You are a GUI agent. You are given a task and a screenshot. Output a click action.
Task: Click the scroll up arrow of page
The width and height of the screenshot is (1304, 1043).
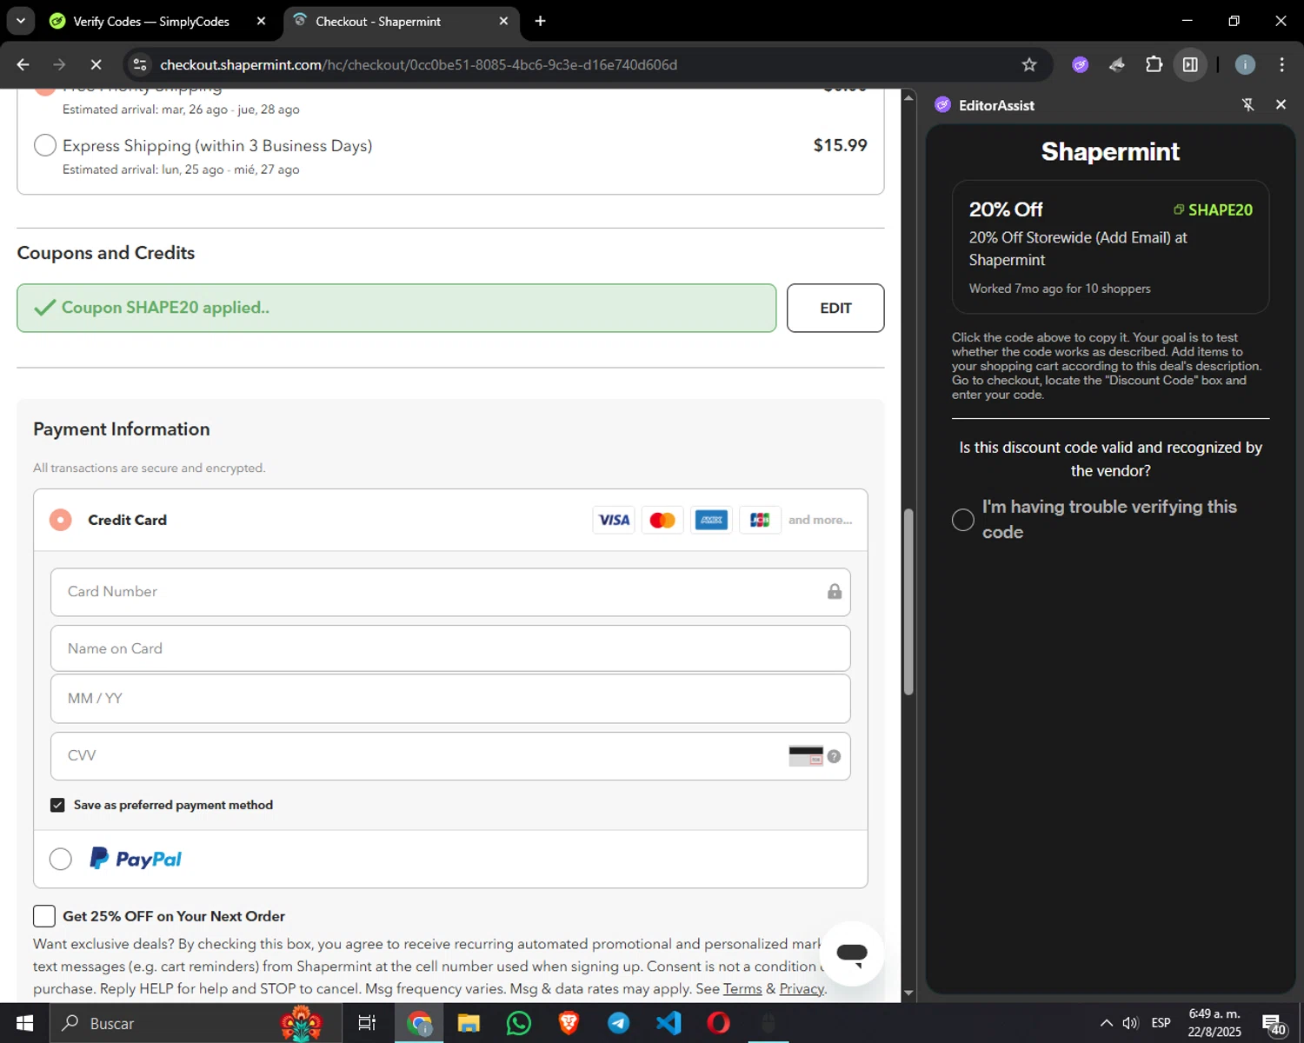tap(908, 97)
